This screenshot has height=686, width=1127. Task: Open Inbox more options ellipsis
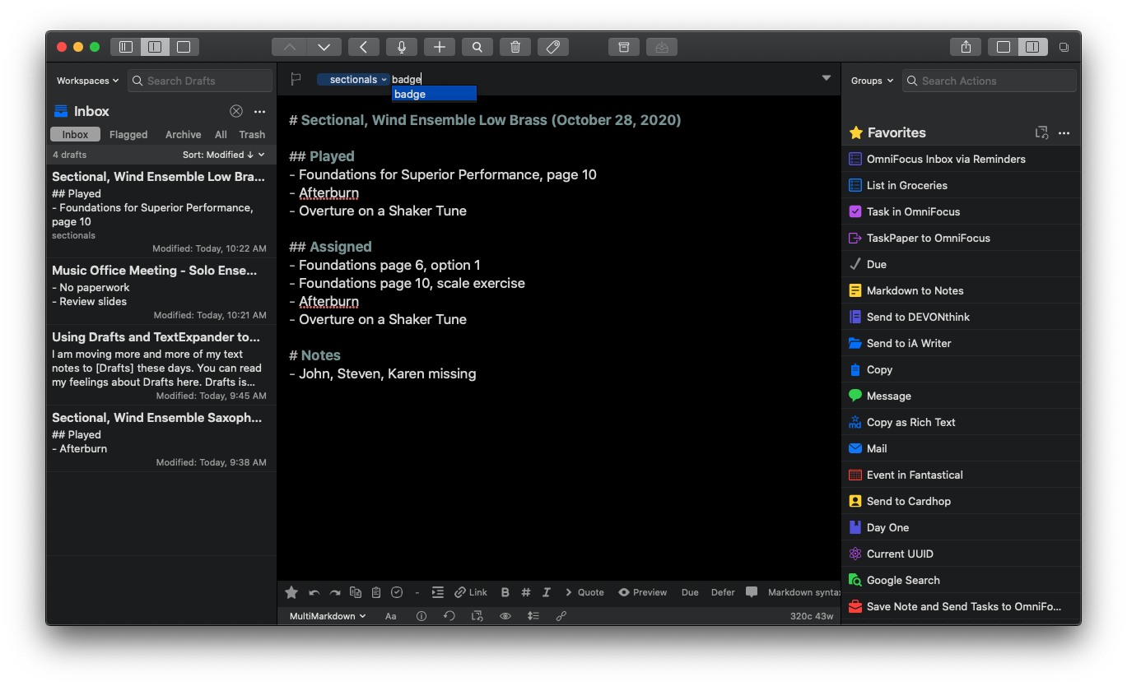[260, 111]
